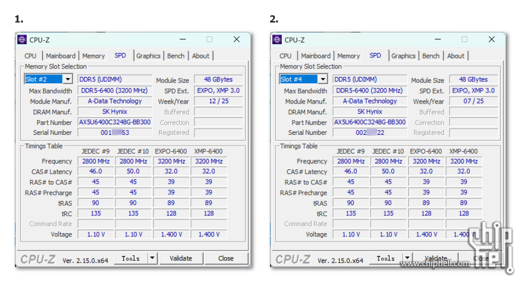The image size is (521, 282).
Task: Expand Tools dropdown arrow in right window
Action: (x=407, y=258)
